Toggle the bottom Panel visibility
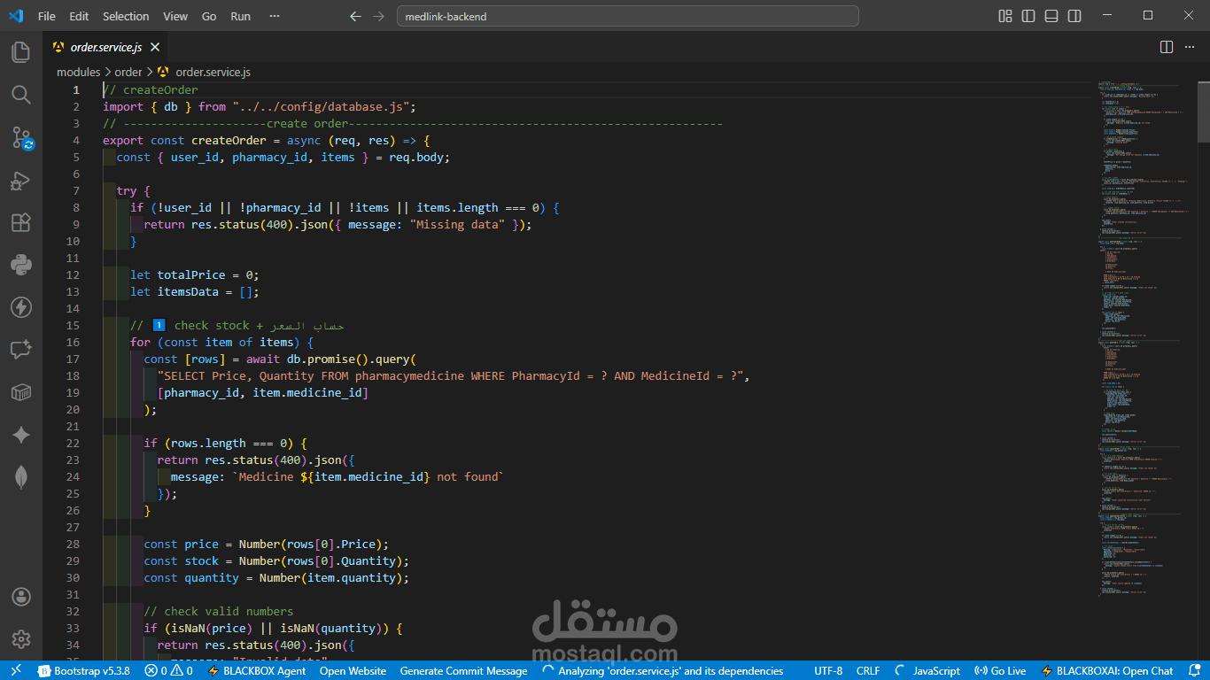Image resolution: width=1210 pixels, height=680 pixels. coord(1051,16)
